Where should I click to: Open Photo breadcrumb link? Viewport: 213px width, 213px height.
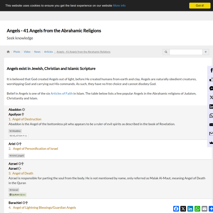click(x=17, y=52)
